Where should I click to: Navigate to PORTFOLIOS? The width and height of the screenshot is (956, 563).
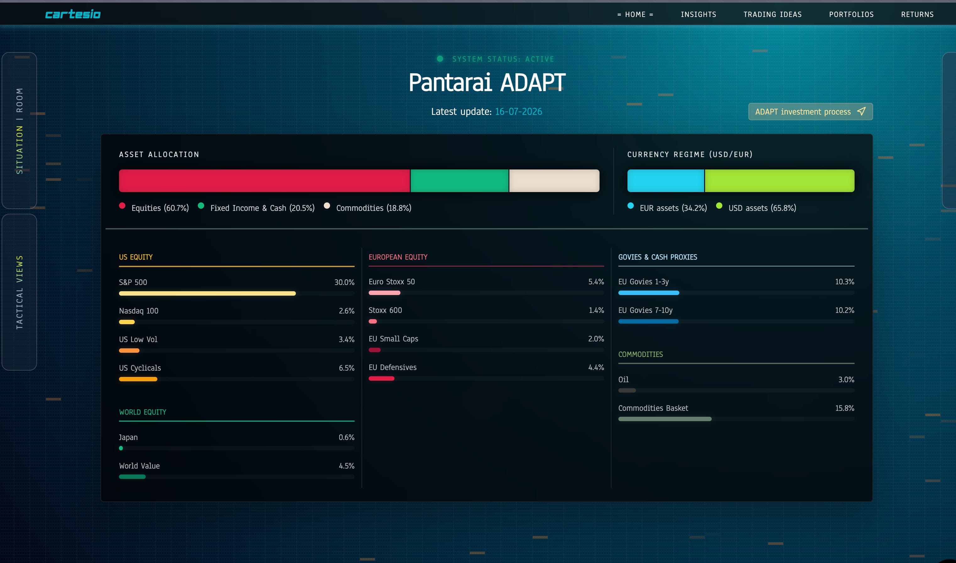coord(851,14)
